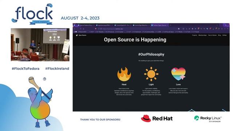Open the 1.1 Activism bookmarks folder

[x=137, y=32]
